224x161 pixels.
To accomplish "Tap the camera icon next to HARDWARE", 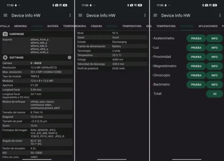I will (5, 34).
